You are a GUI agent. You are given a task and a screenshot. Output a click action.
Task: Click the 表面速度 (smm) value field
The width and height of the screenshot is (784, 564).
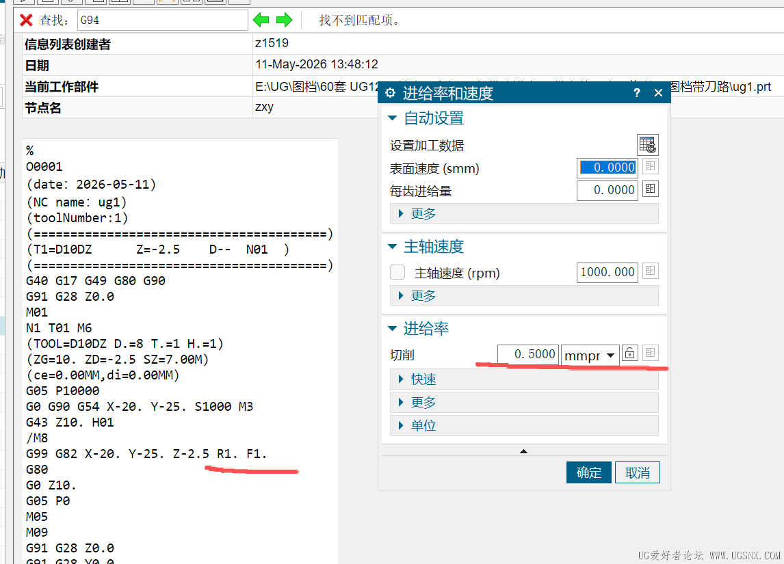click(x=607, y=167)
